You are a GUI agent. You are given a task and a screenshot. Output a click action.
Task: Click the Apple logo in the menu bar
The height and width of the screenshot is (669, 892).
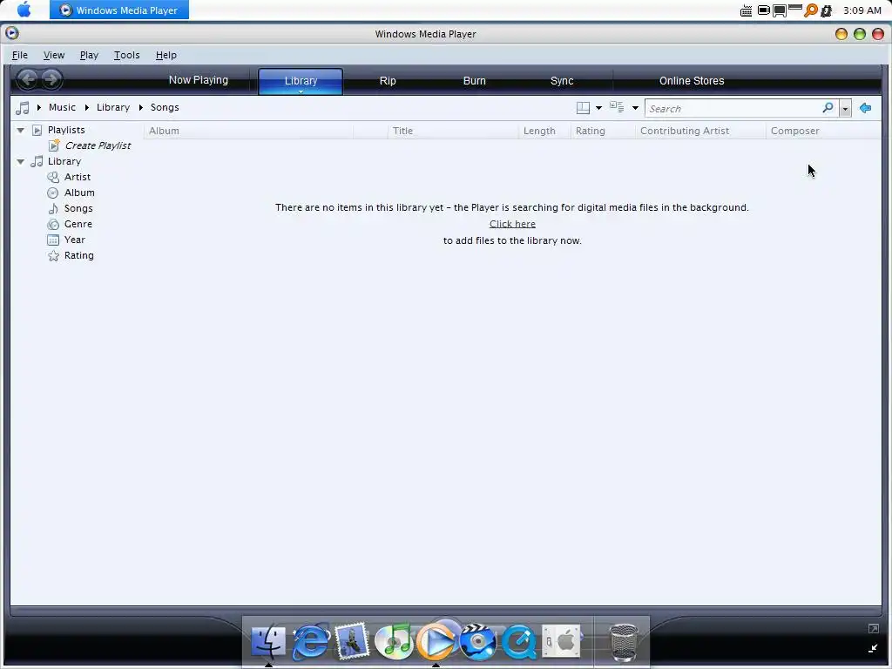(24, 10)
